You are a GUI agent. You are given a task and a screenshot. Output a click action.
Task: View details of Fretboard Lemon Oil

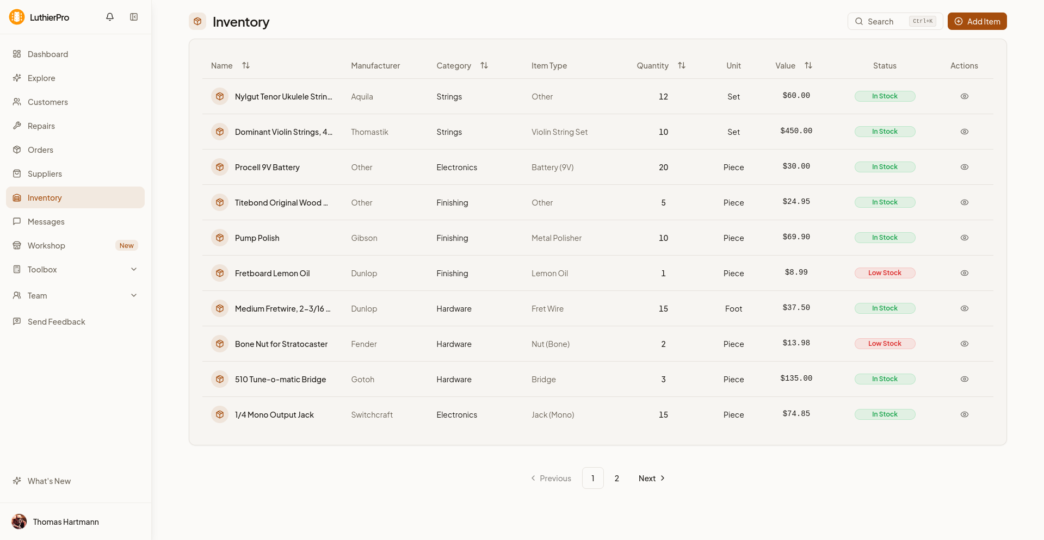(965, 273)
